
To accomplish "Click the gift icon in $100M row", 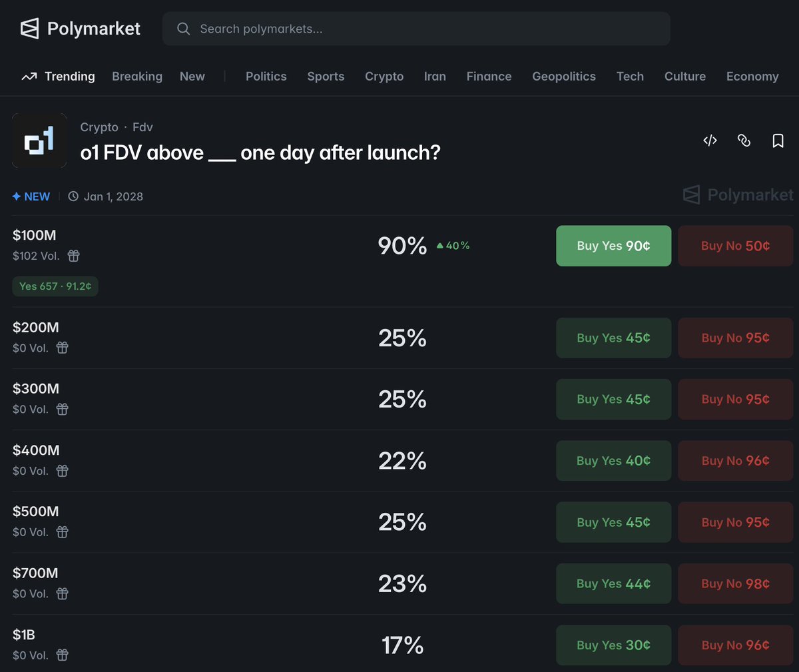I will tap(74, 256).
